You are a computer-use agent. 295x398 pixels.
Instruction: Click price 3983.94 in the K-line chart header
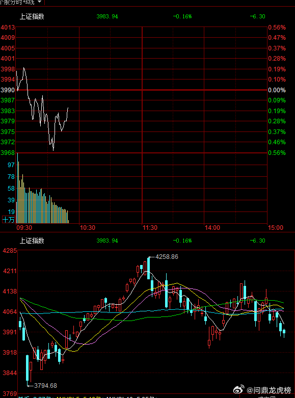(107, 241)
